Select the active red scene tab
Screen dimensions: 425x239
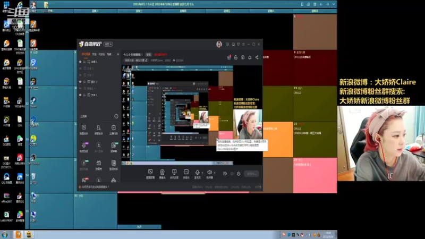pos(86,54)
